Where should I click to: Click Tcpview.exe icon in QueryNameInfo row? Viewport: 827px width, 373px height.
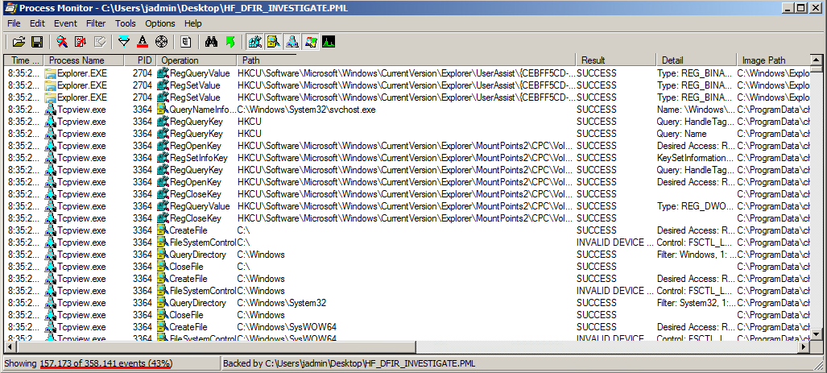click(51, 110)
